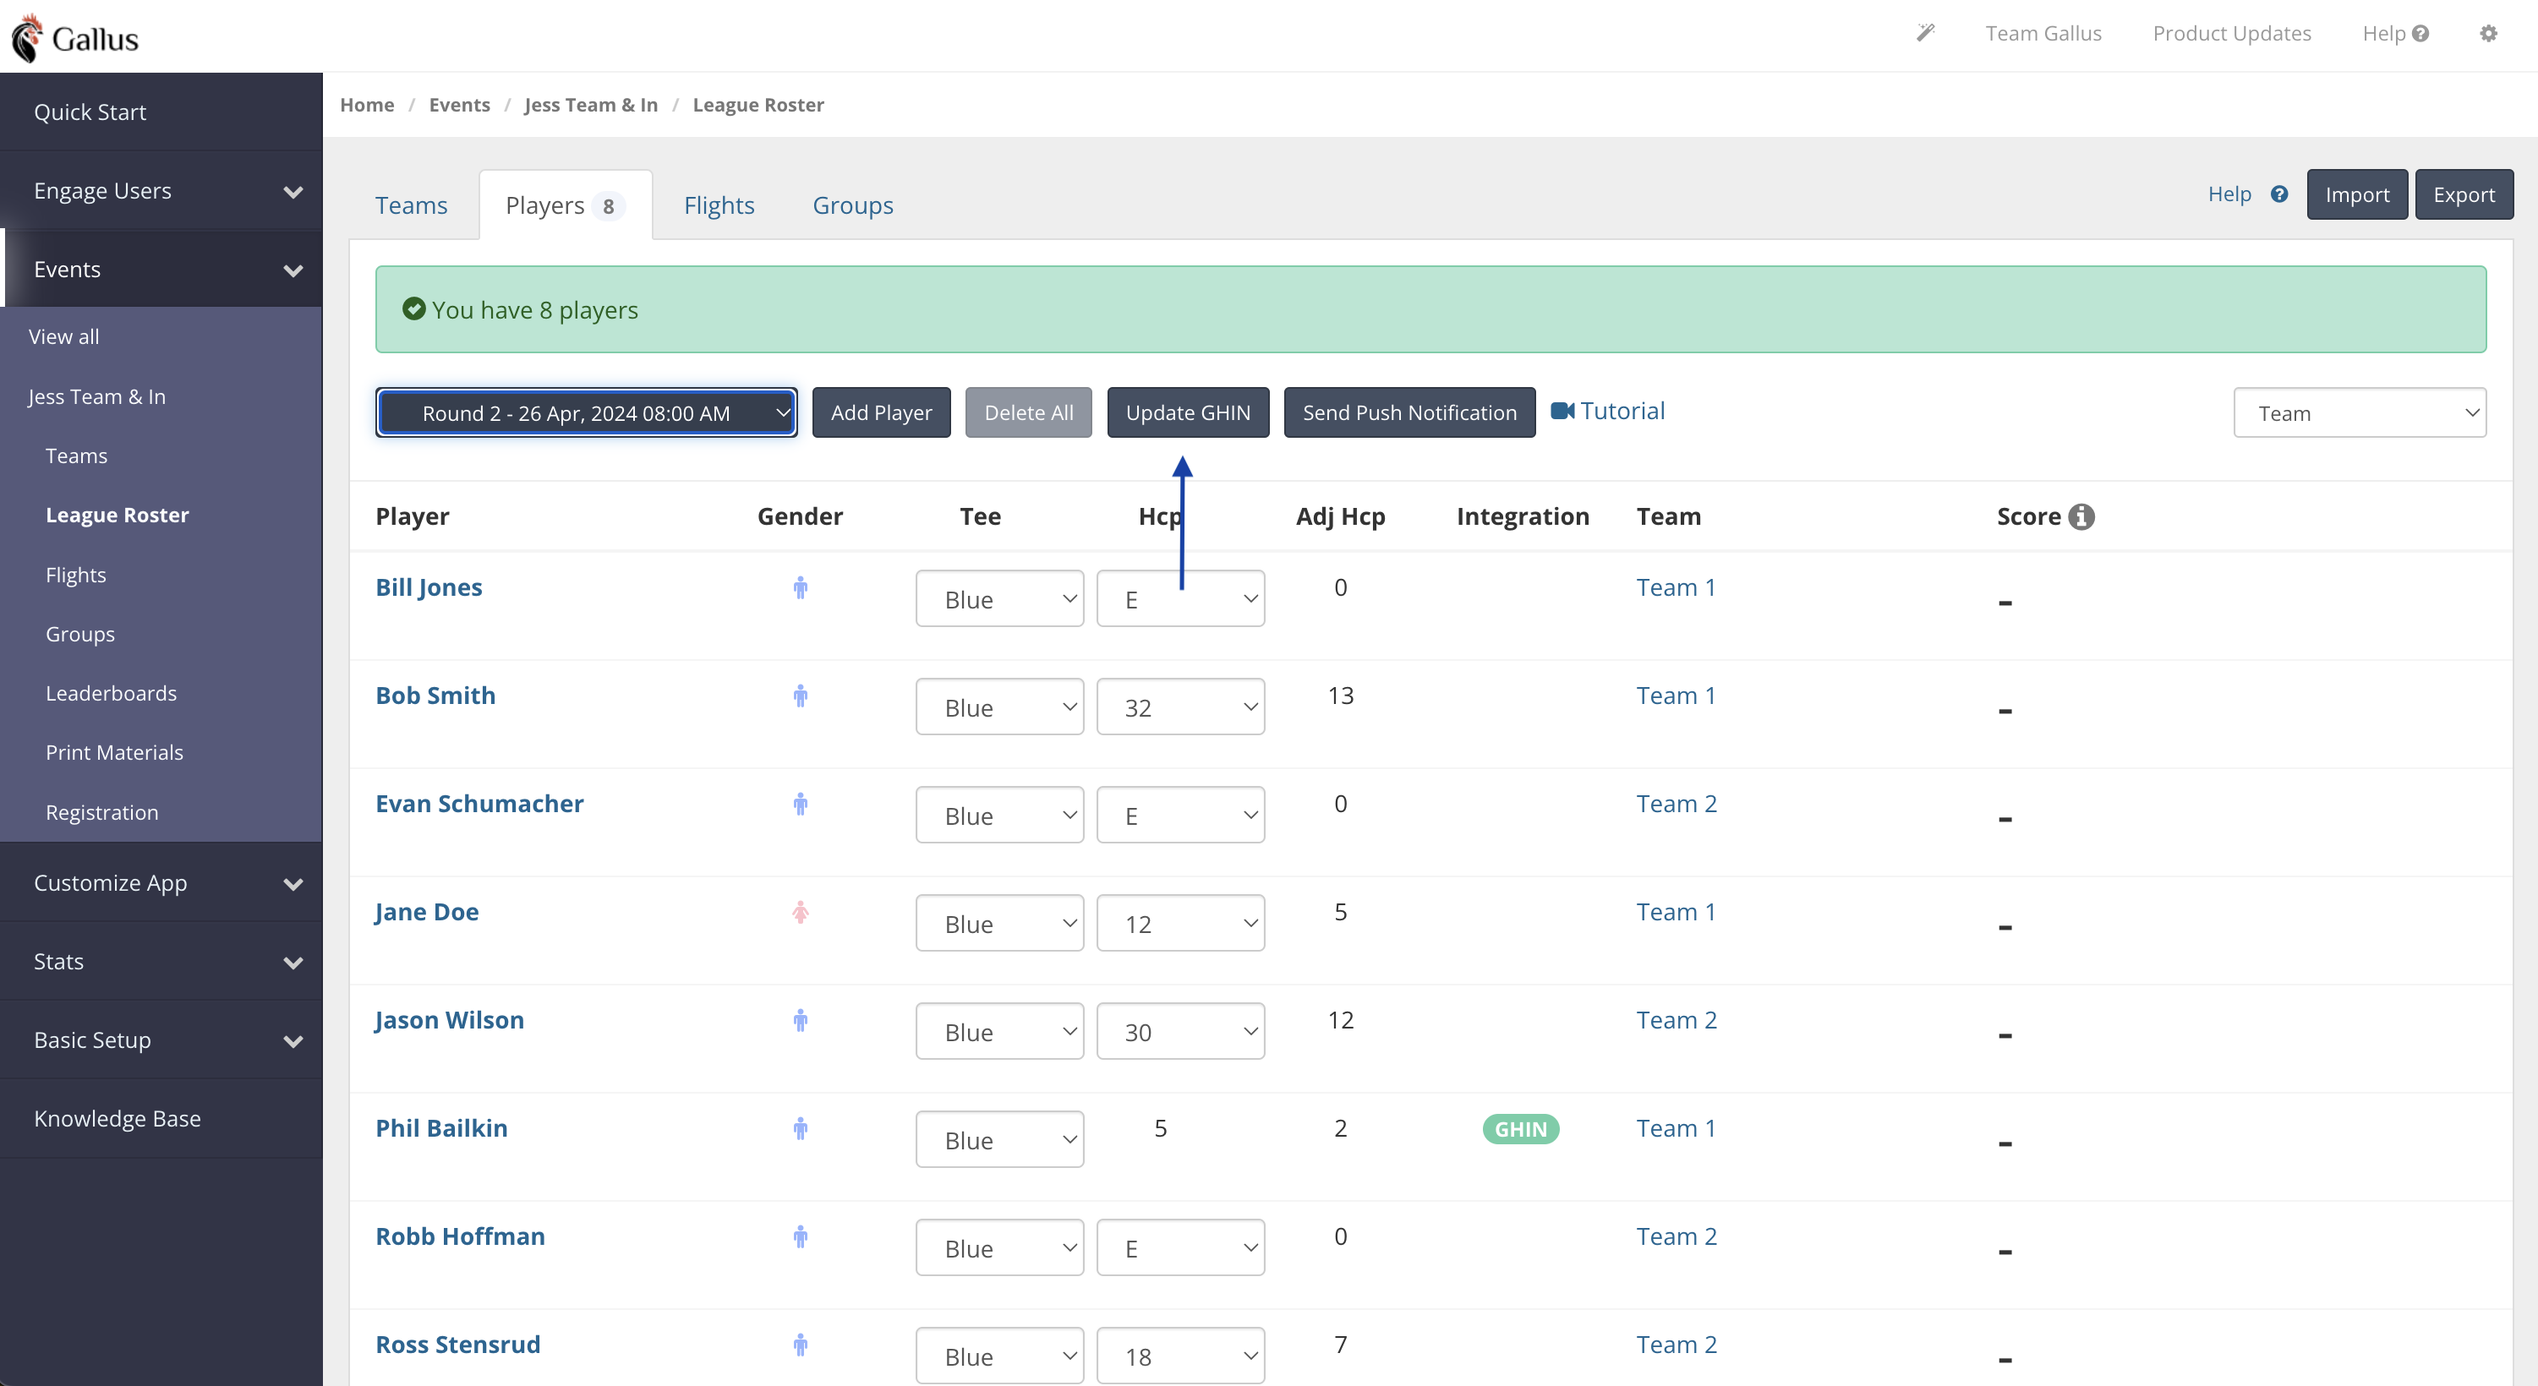2538x1386 pixels.
Task: Open Robb Hoffman tee dropdown
Action: coord(999,1248)
